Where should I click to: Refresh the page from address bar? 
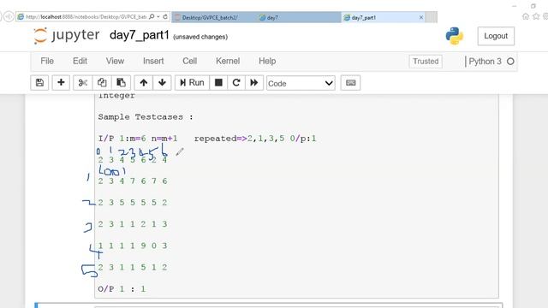click(165, 17)
